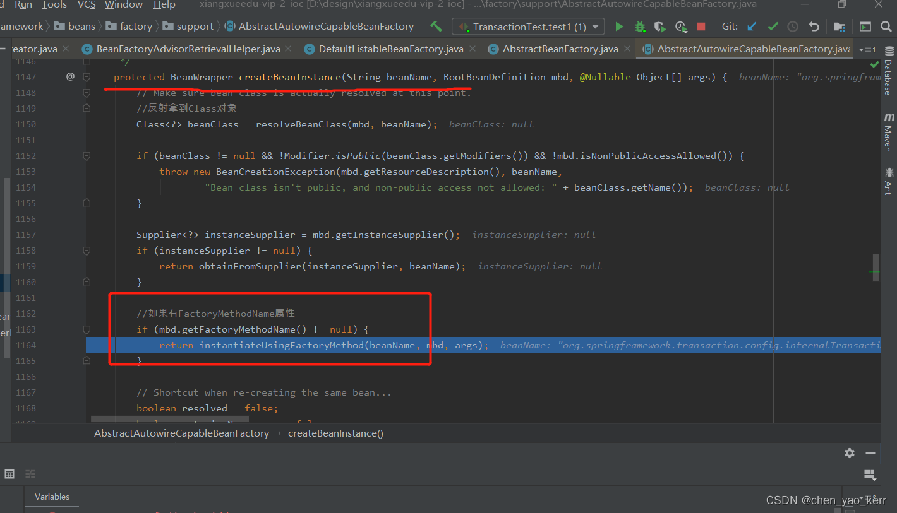The image size is (897, 513).
Task: Close the AbstractBeanFactory.java tab
Action: click(x=627, y=49)
